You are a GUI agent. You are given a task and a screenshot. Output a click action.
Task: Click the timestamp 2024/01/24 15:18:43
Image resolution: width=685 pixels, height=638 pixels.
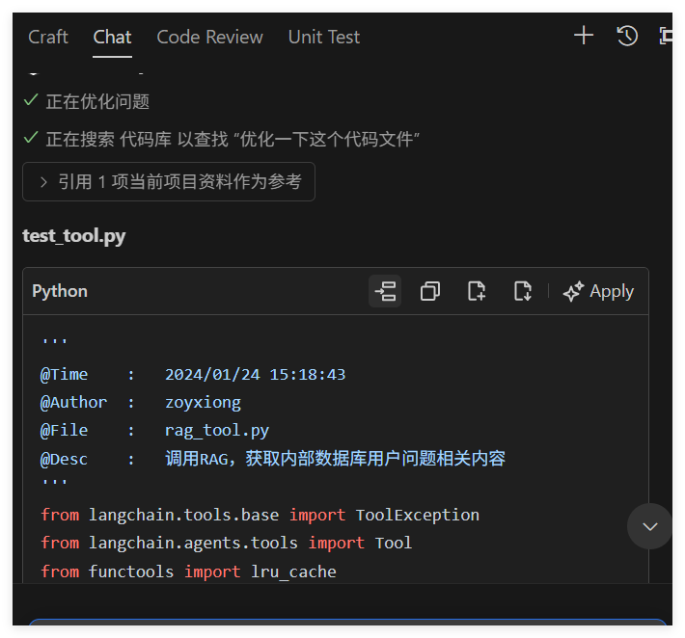(255, 375)
